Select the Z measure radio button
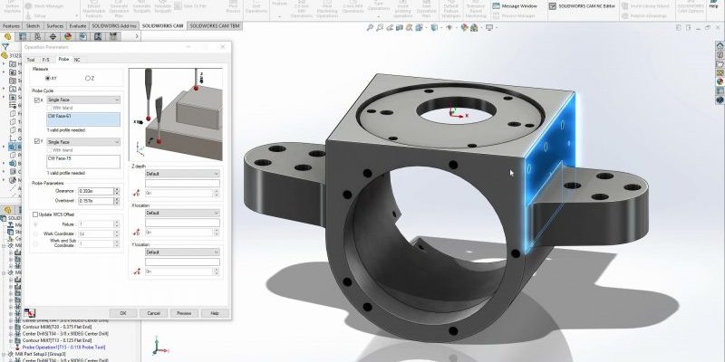Image resolution: width=725 pixels, height=362 pixels. 87,78
